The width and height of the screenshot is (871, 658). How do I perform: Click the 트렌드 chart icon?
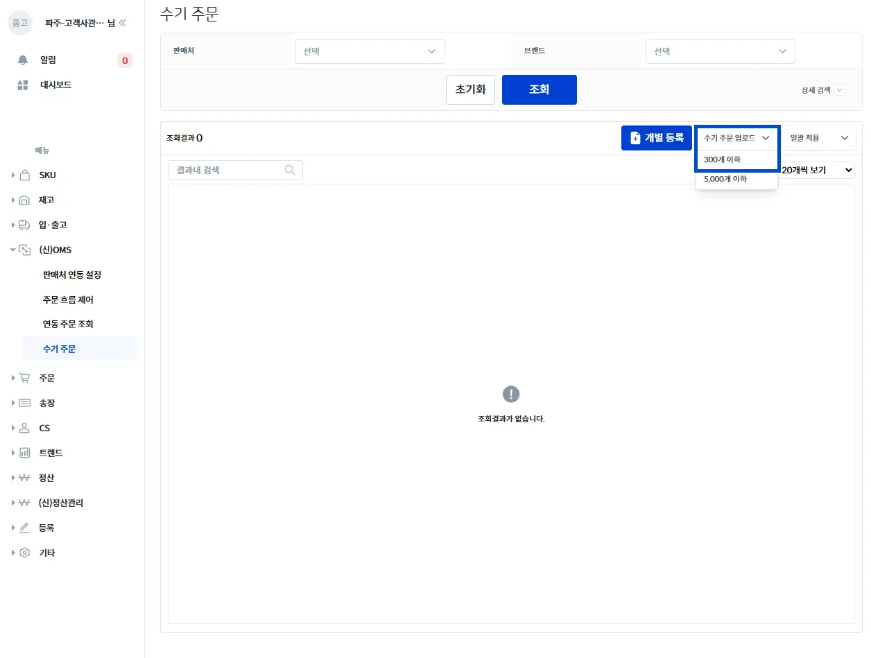tap(24, 453)
